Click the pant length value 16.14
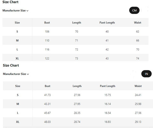 (x=107, y=104)
